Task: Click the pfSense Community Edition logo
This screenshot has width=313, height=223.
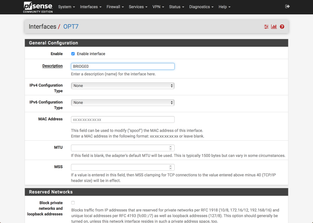Action: (38, 7)
